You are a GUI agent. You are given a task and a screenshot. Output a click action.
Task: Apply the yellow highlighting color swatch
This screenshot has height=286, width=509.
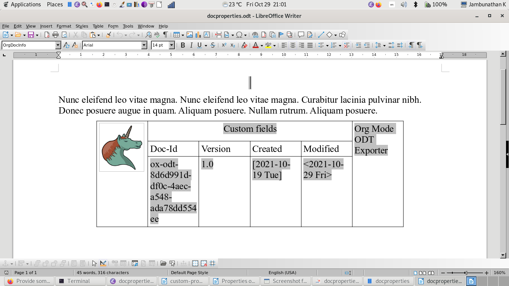pyautogui.click(x=268, y=45)
